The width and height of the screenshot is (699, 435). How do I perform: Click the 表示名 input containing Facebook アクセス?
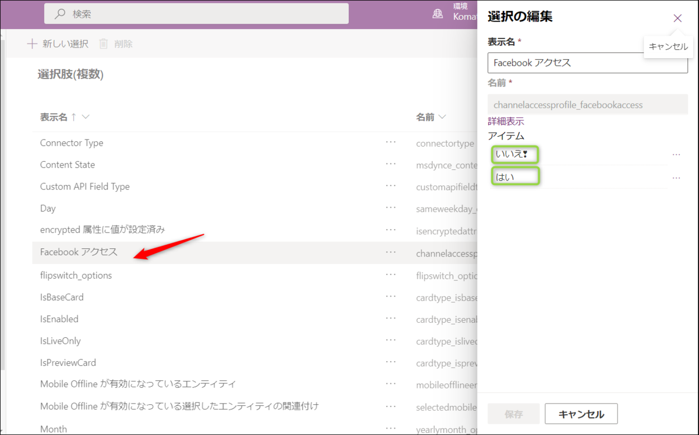pos(588,62)
